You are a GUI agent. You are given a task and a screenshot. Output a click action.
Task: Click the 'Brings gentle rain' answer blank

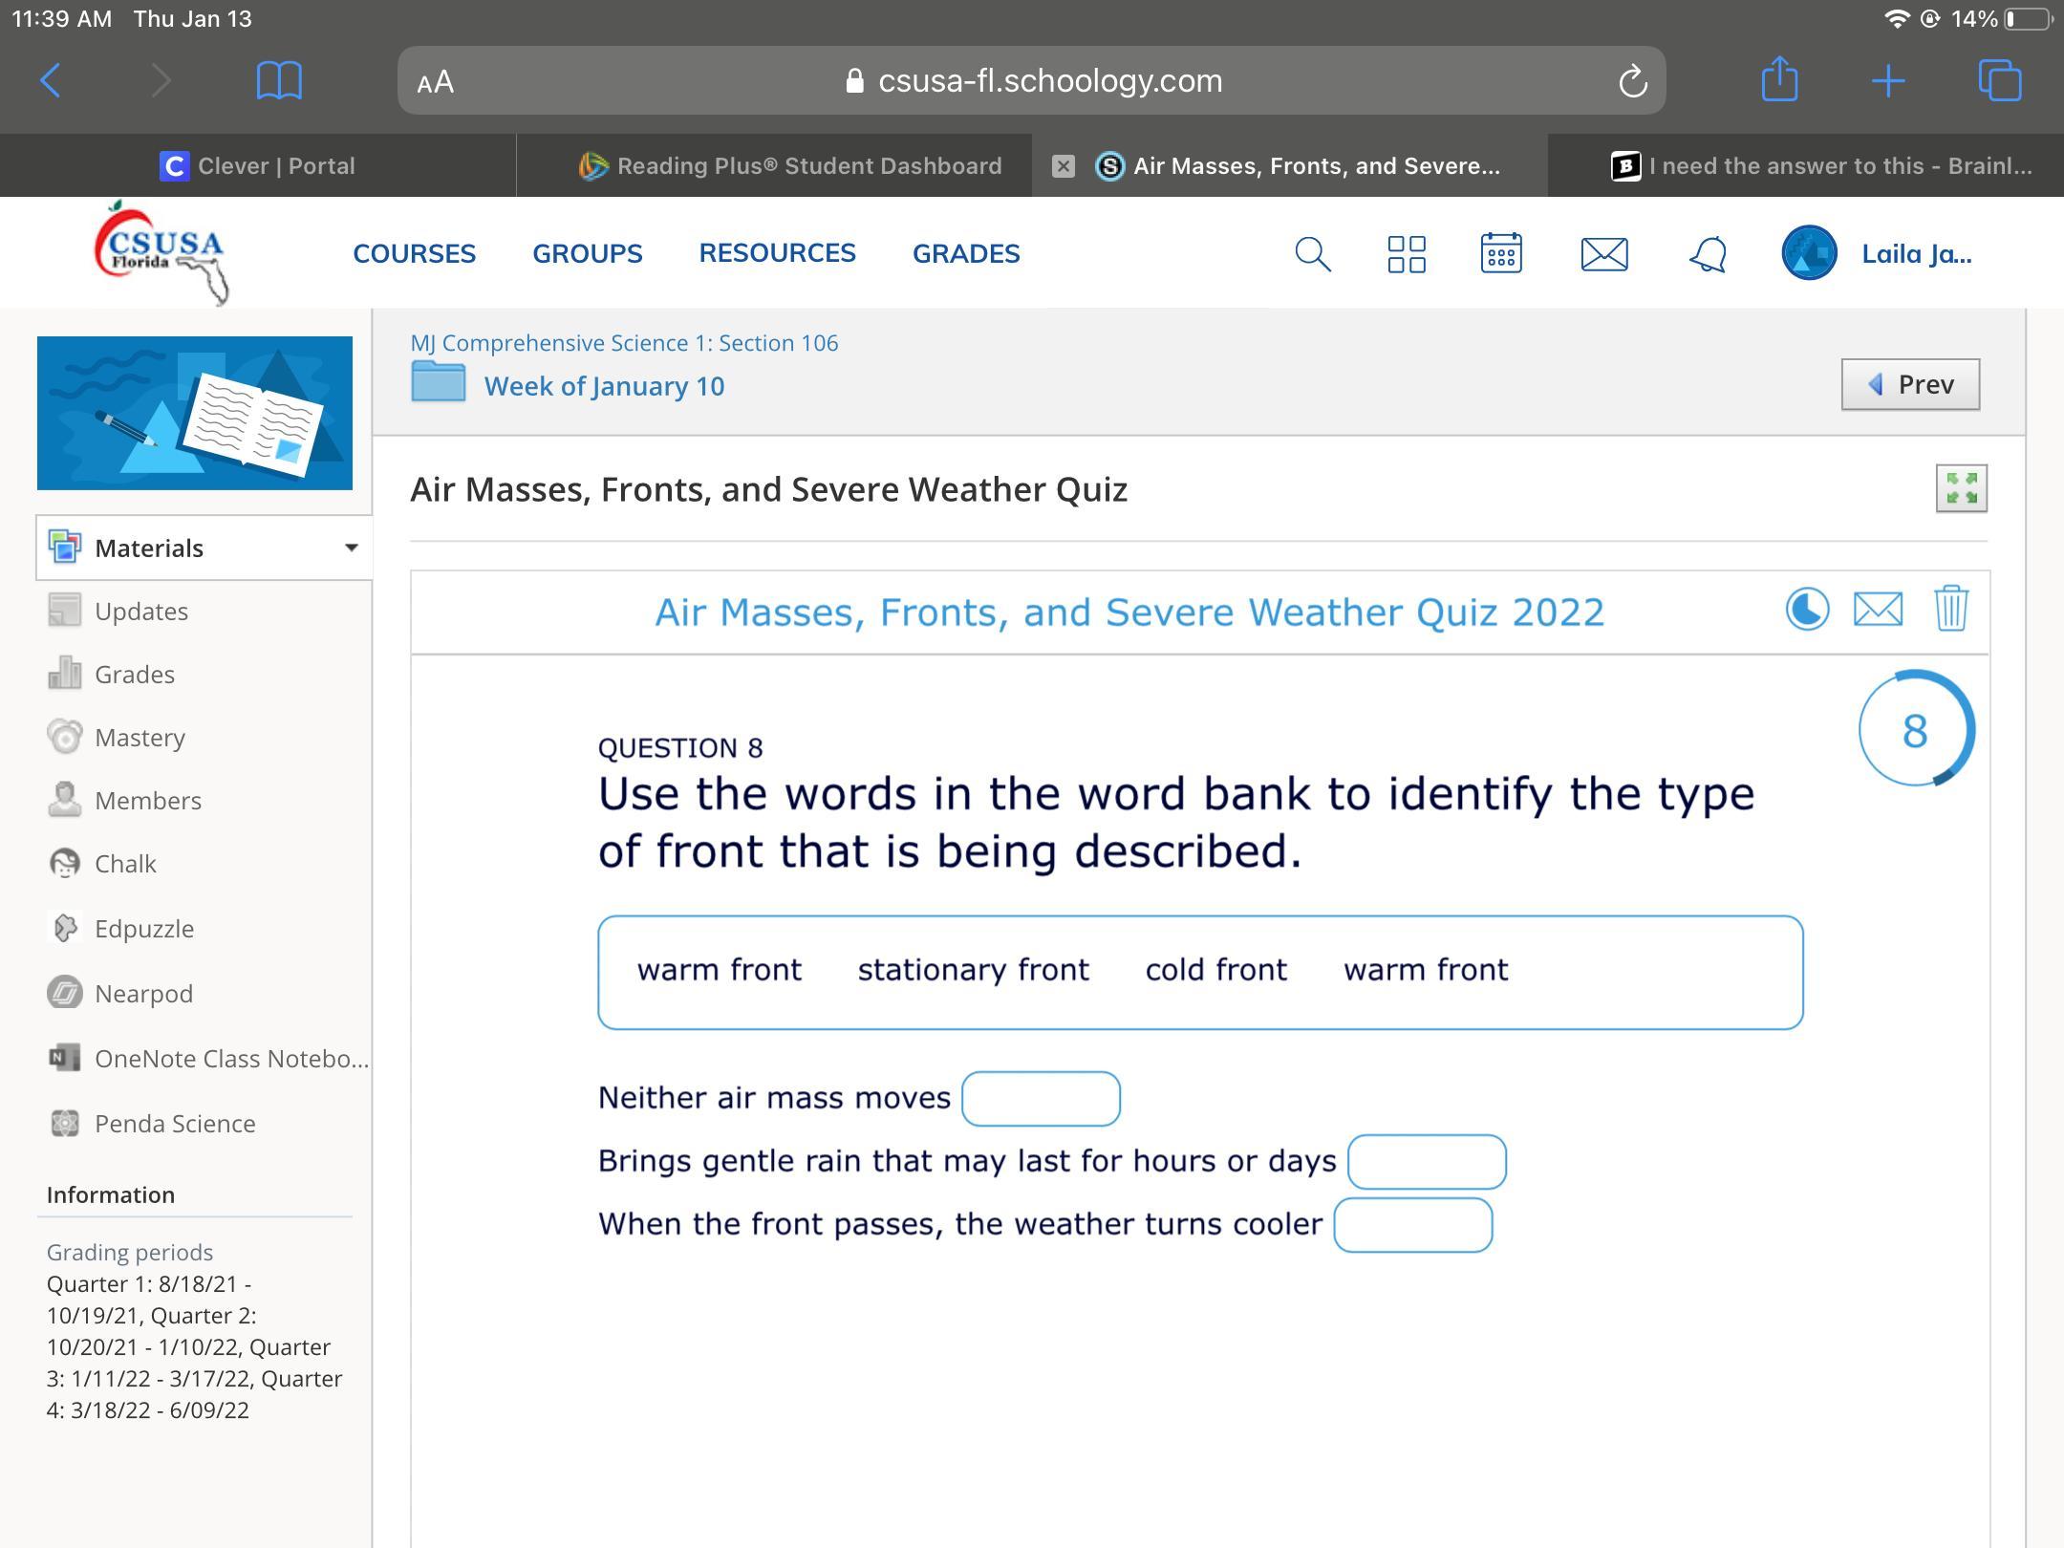click(x=1427, y=1162)
